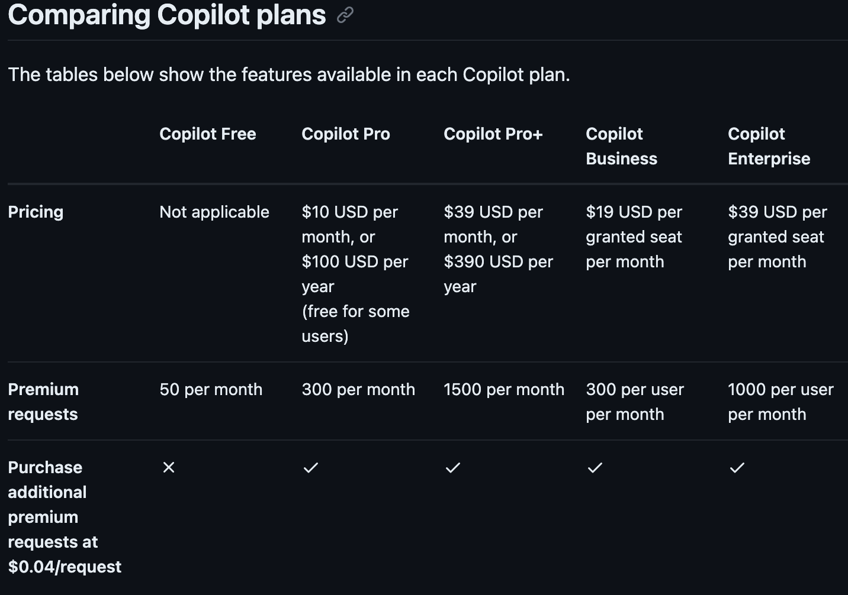This screenshot has width=848, height=595.
Task: Click the Purchase additional premium requests label
Action: (x=64, y=517)
